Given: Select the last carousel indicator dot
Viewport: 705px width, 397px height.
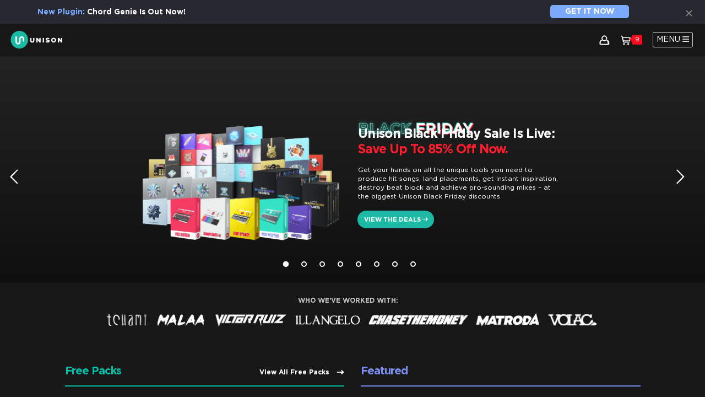Looking at the screenshot, I should (413, 264).
